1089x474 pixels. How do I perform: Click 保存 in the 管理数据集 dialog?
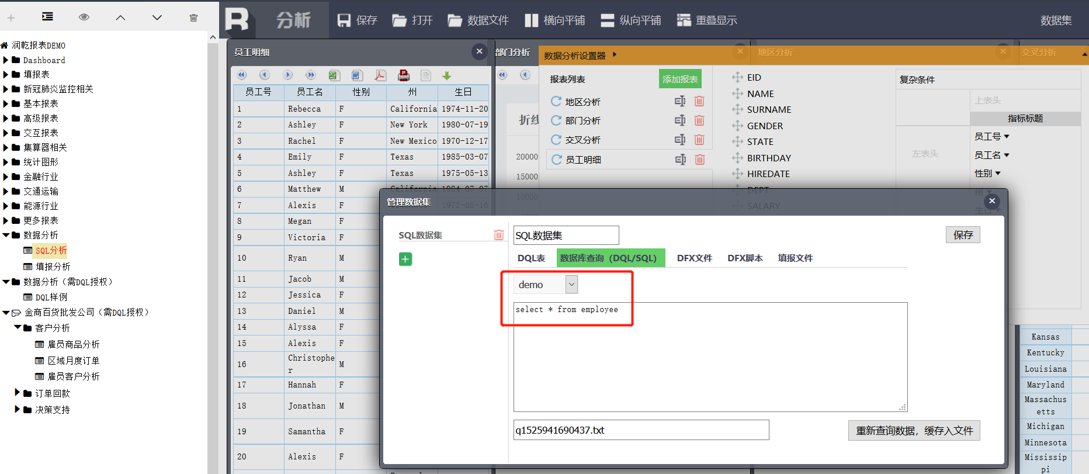tap(963, 235)
